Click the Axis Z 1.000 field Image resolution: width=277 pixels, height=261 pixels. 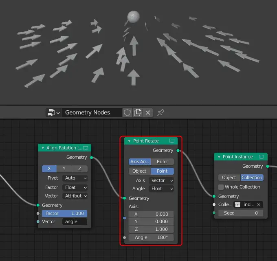[x=151, y=229]
